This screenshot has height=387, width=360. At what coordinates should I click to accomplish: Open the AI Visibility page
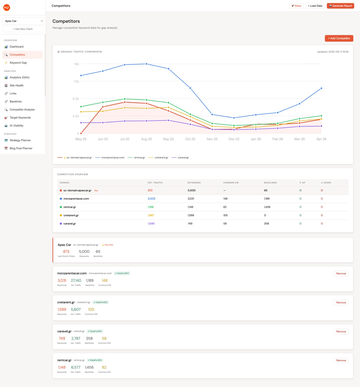(x=22, y=125)
